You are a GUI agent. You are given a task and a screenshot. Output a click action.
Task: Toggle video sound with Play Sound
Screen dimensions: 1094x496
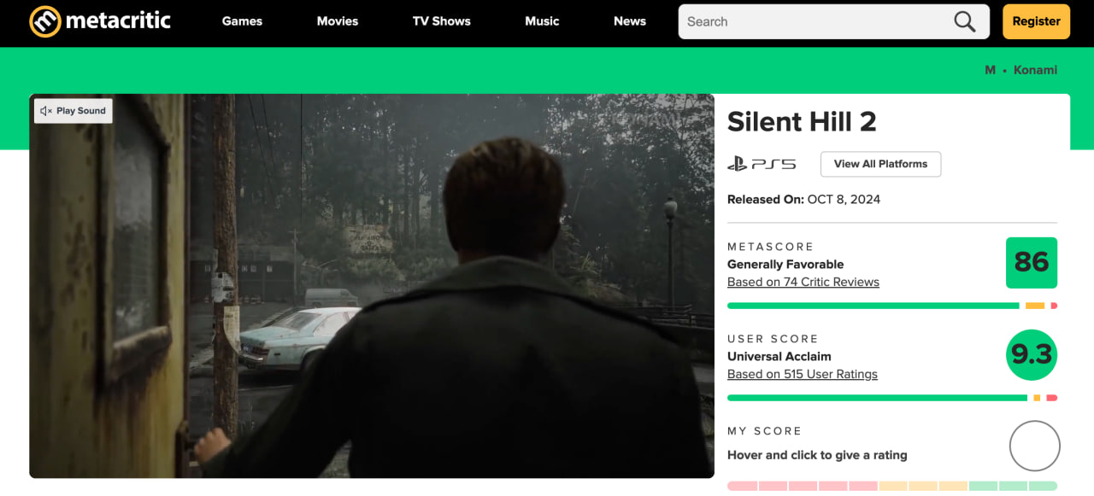pyautogui.click(x=73, y=110)
